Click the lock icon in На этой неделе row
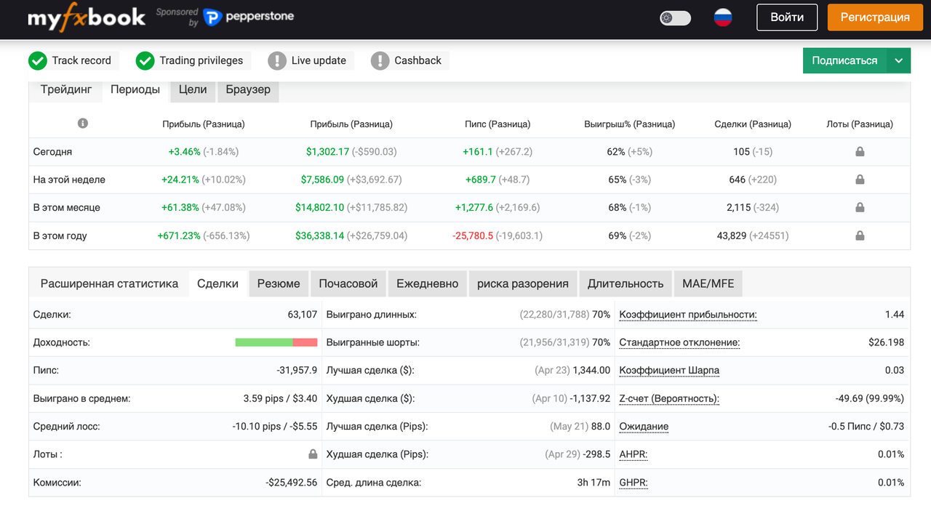 coord(860,180)
